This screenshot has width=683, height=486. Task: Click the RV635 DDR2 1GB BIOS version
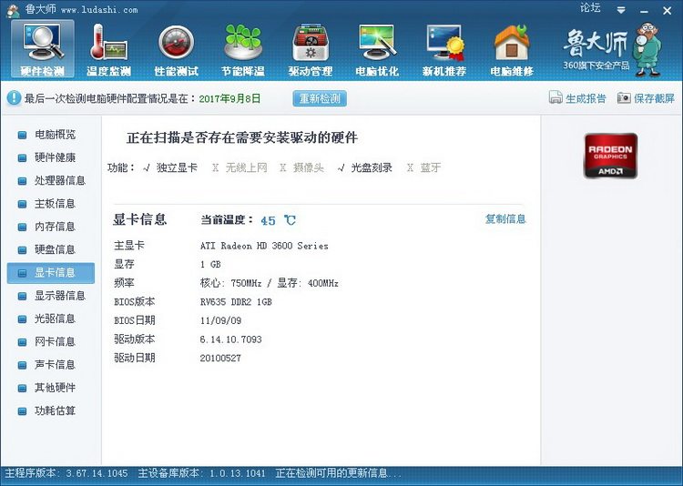(x=236, y=302)
